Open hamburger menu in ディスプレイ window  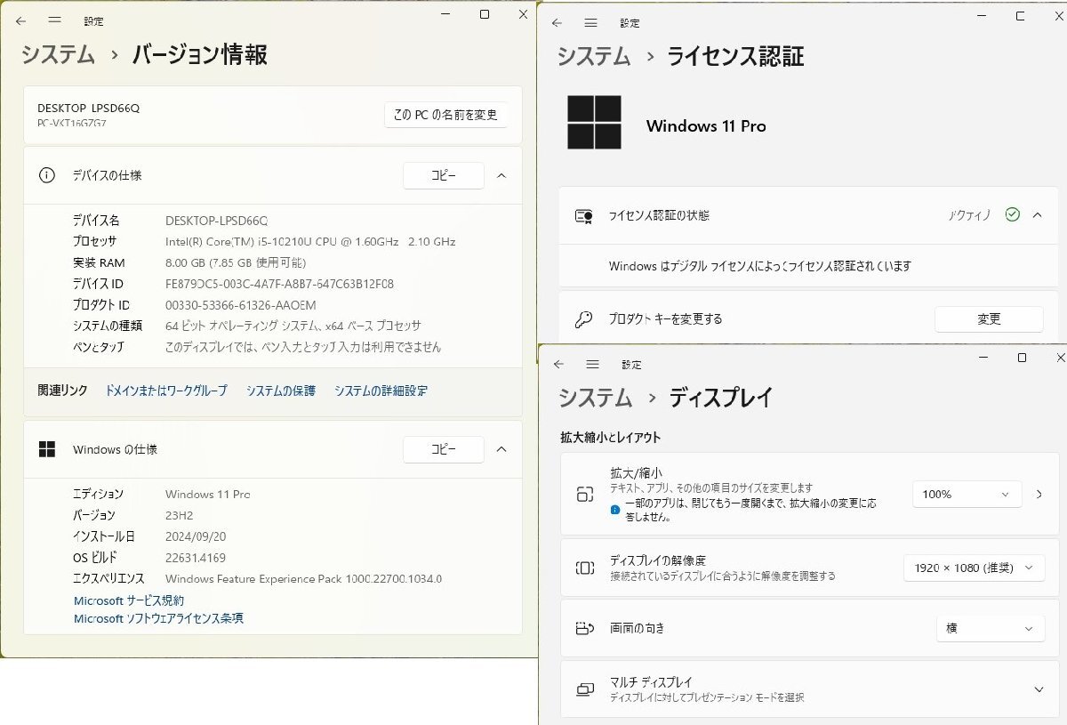pos(592,365)
